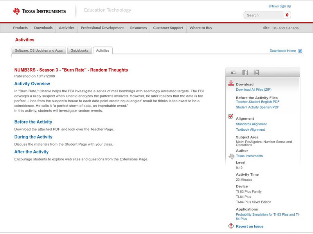Click Texas Instruments author link
This screenshot has width=313, height=234.
click(x=249, y=156)
